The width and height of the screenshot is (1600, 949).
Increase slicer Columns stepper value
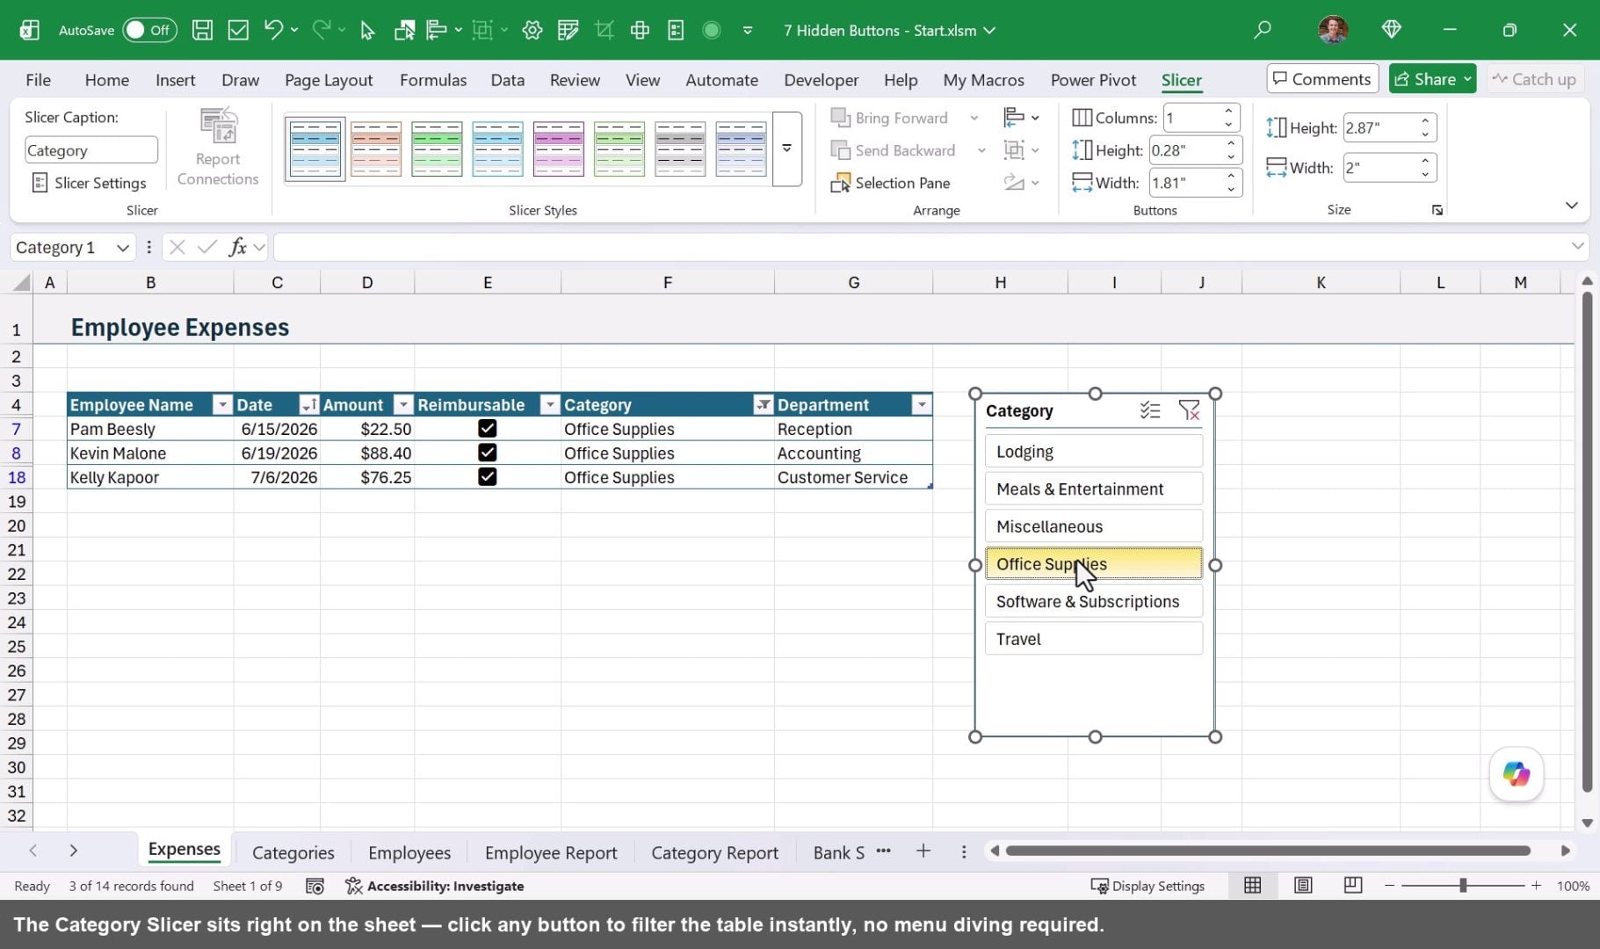pos(1228,111)
